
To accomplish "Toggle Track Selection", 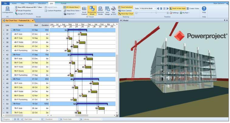I will tap(125, 7).
